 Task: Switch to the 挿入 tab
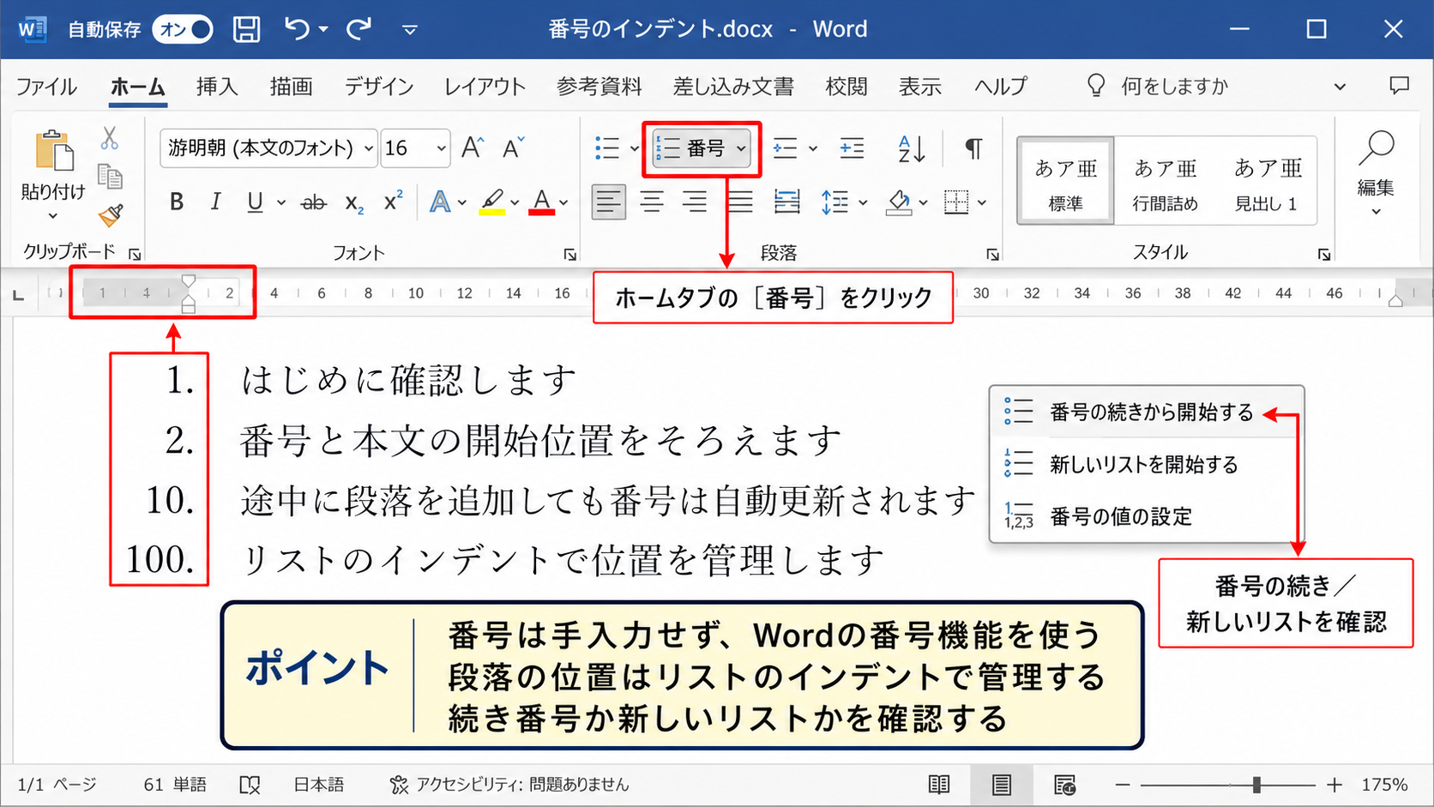click(x=217, y=87)
